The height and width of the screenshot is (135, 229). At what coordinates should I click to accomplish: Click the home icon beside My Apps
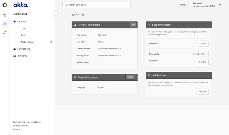pos(15,22)
